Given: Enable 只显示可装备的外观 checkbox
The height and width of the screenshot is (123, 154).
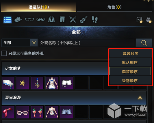Looking at the screenshot, I should pos(4,53).
